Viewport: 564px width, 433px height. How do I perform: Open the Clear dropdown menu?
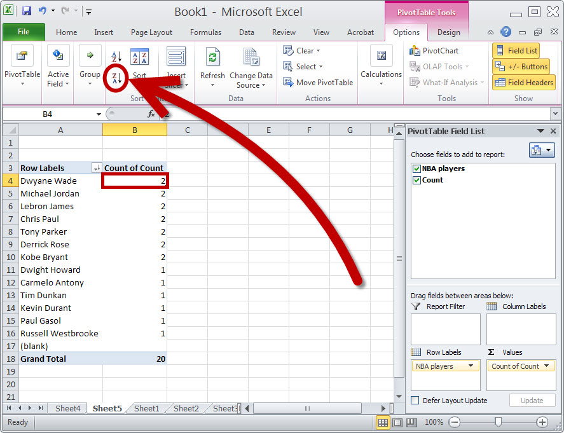(301, 51)
